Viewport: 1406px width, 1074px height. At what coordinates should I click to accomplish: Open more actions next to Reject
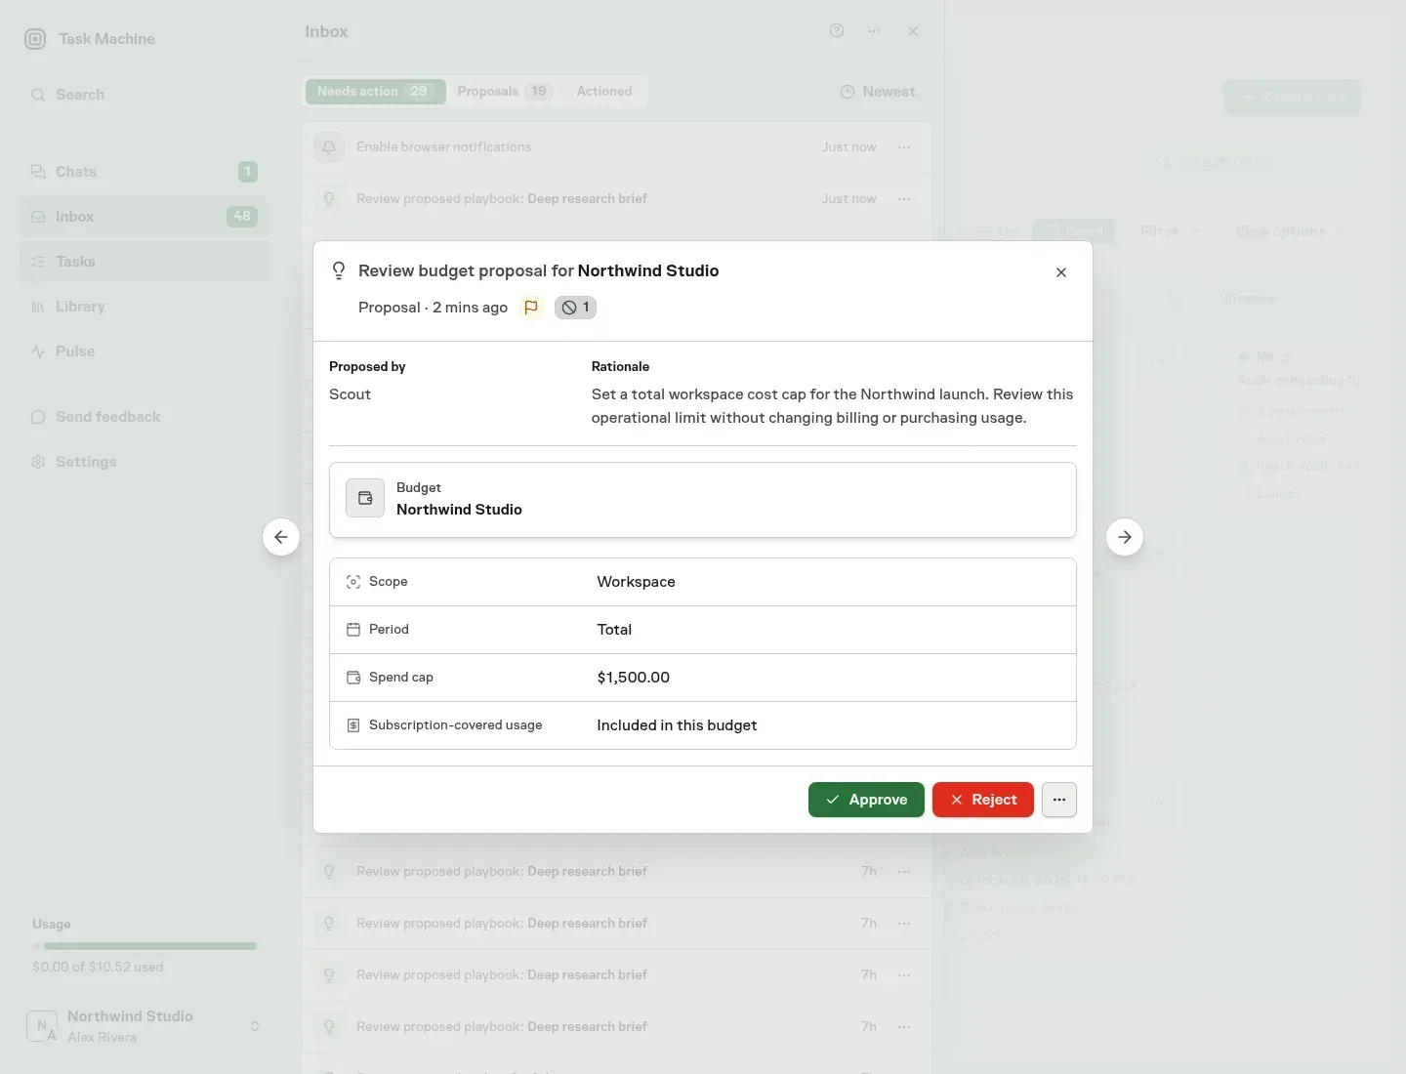1059,800
